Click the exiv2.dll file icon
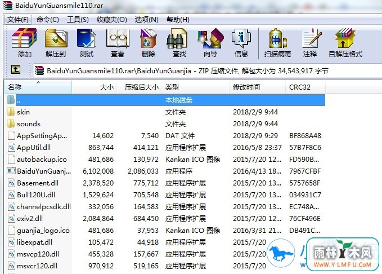 pos(11,218)
